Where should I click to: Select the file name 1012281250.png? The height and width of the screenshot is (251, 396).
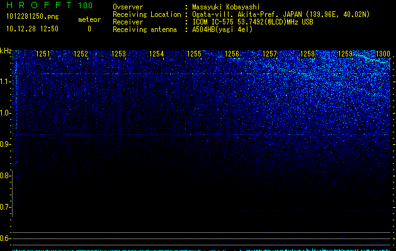pos(33,17)
